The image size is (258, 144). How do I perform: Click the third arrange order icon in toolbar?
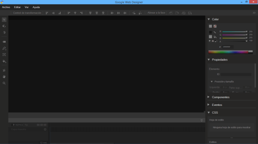[183, 13]
